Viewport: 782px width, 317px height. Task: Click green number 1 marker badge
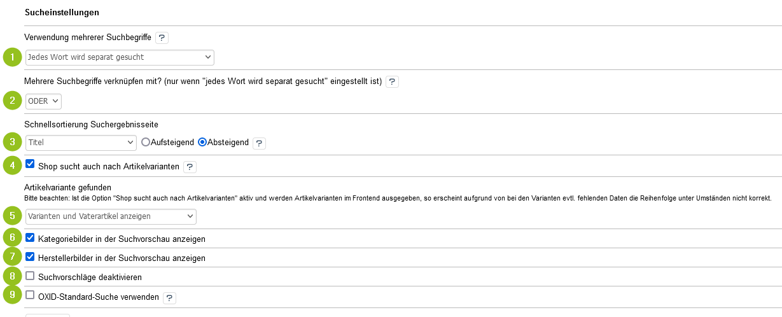coord(12,57)
